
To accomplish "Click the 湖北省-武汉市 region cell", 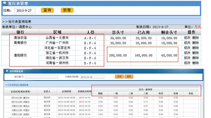I will (57, 58).
